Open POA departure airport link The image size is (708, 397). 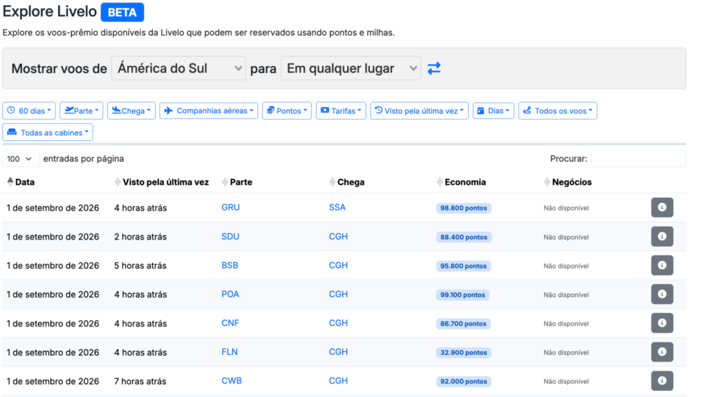[x=230, y=294]
